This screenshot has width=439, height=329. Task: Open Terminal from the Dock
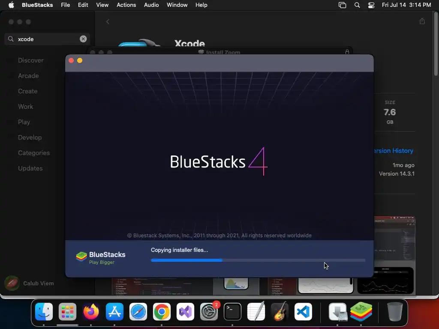[x=232, y=312]
